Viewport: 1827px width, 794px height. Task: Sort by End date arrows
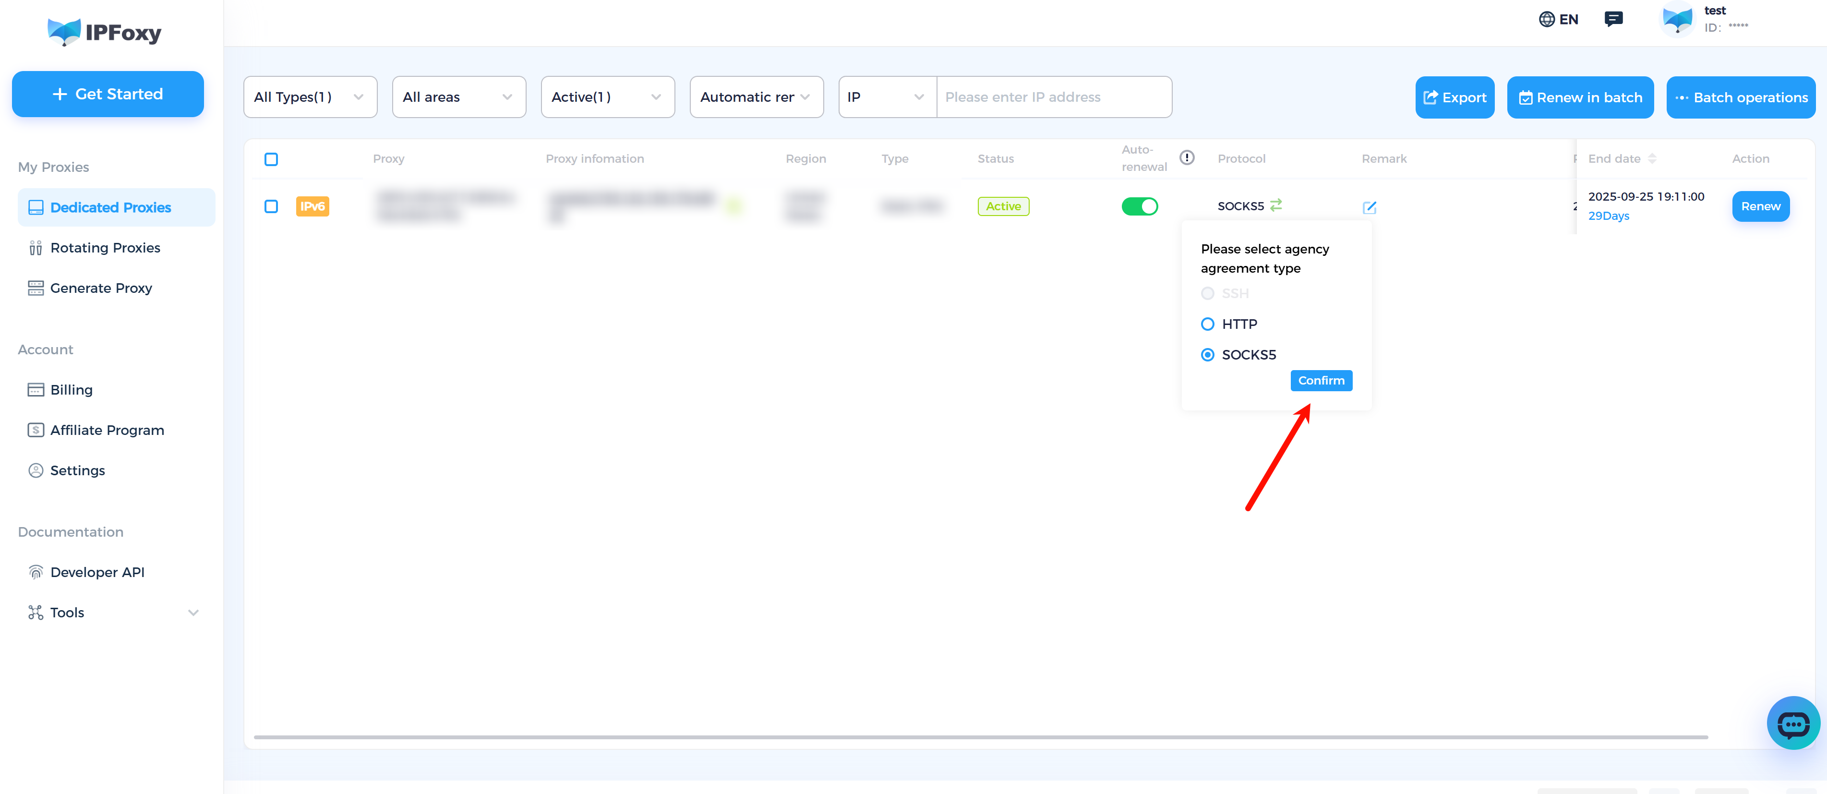pos(1652,158)
